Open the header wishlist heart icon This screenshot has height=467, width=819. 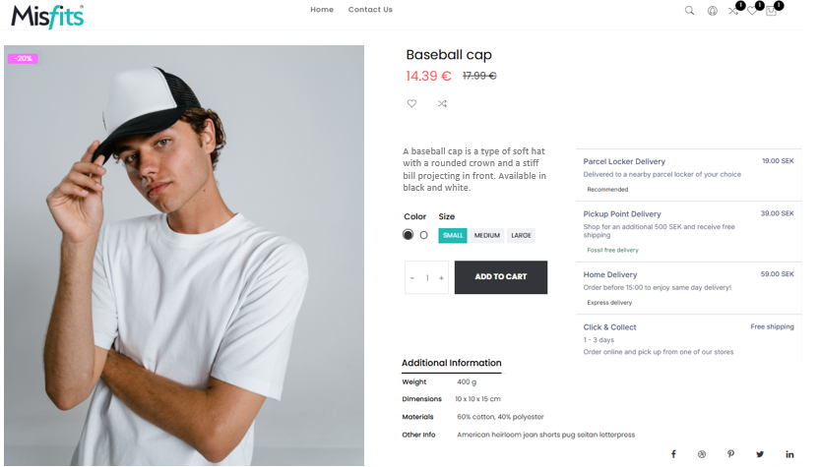coord(752,11)
